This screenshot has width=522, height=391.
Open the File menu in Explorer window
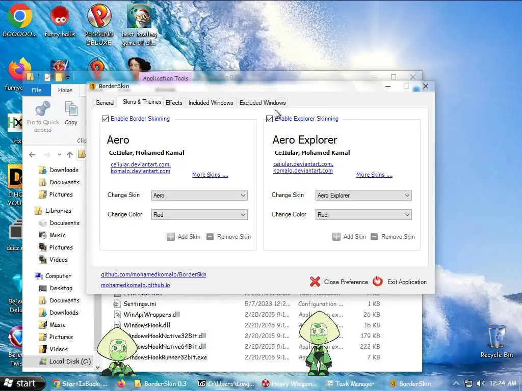(37, 90)
